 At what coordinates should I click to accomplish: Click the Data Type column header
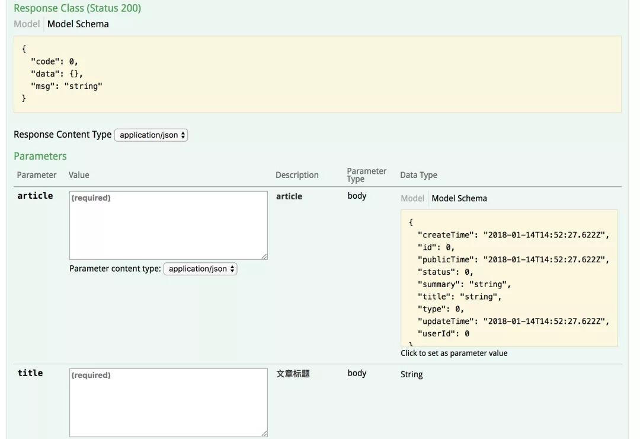coord(418,175)
